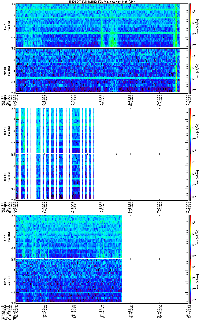Viewport: 201px width, 321px height.
Task: Click the THE B-parallel freq [Hz] axis label
Action: [x=9, y=281]
